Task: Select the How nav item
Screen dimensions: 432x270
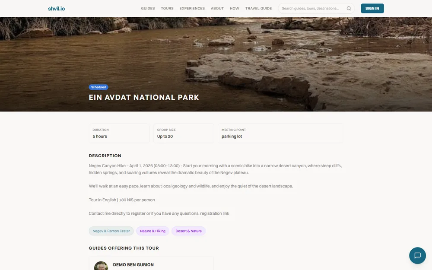Action: tap(235, 8)
